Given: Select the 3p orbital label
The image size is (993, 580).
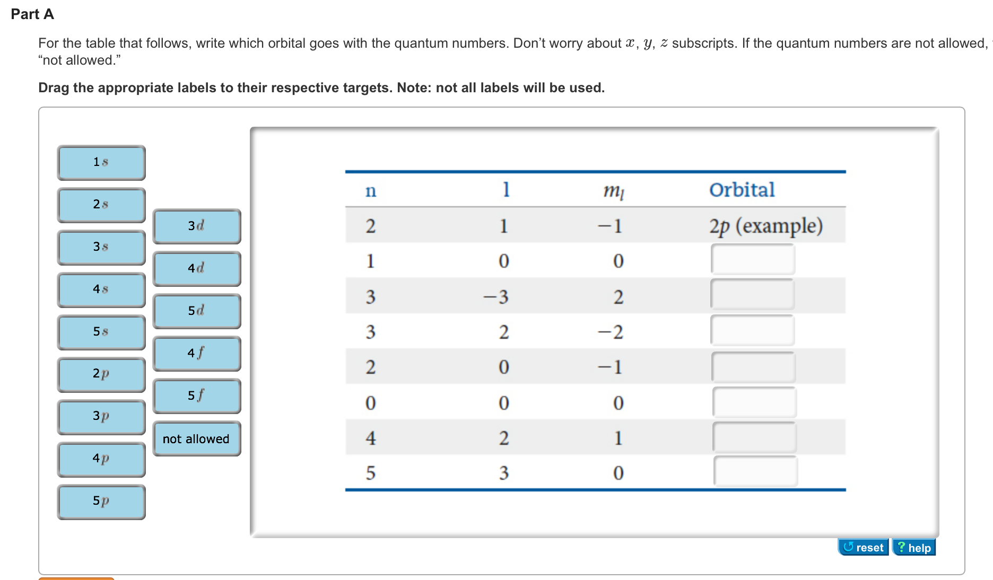Looking at the screenshot, I should [x=101, y=417].
